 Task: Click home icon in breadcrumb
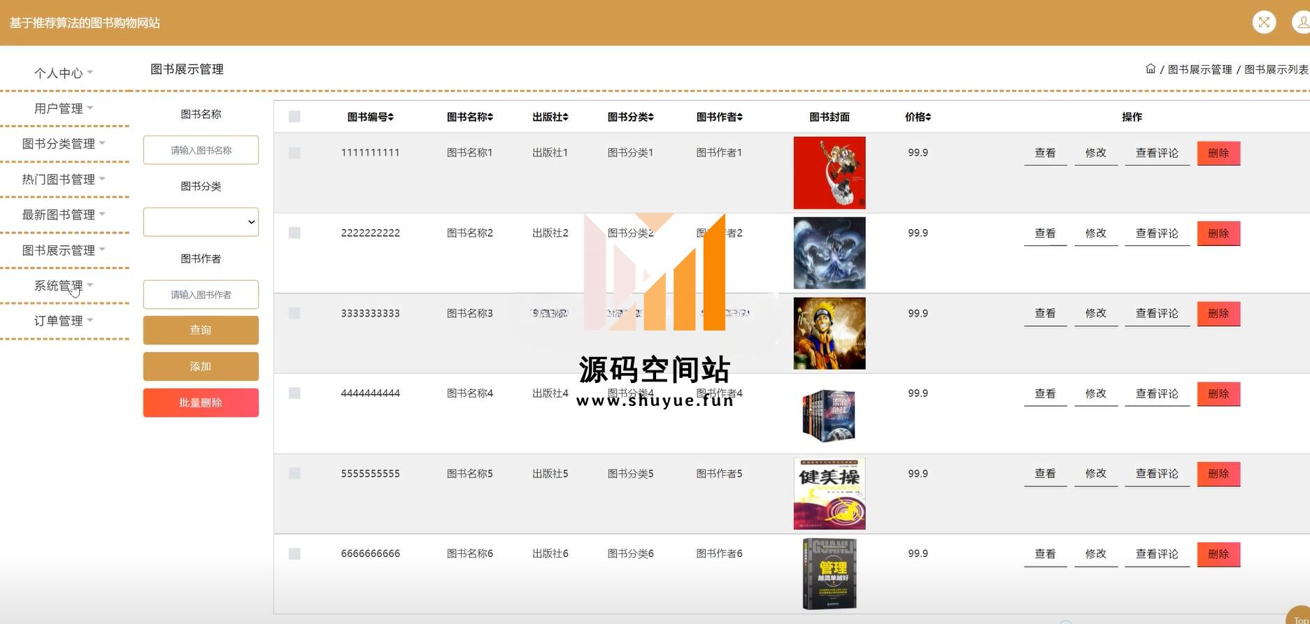point(1151,68)
